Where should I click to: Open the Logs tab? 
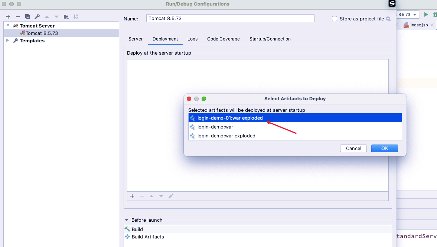point(192,39)
